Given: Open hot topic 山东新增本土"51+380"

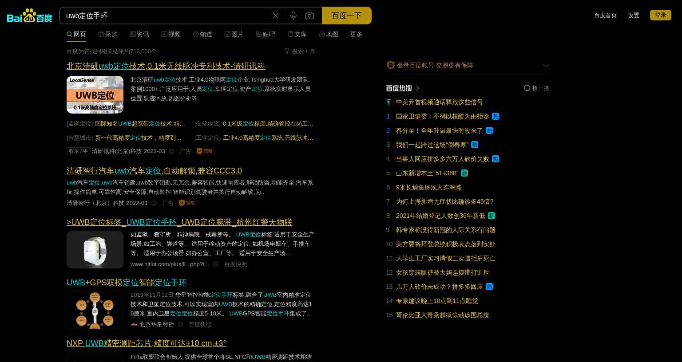Looking at the screenshot, I should 427,173.
